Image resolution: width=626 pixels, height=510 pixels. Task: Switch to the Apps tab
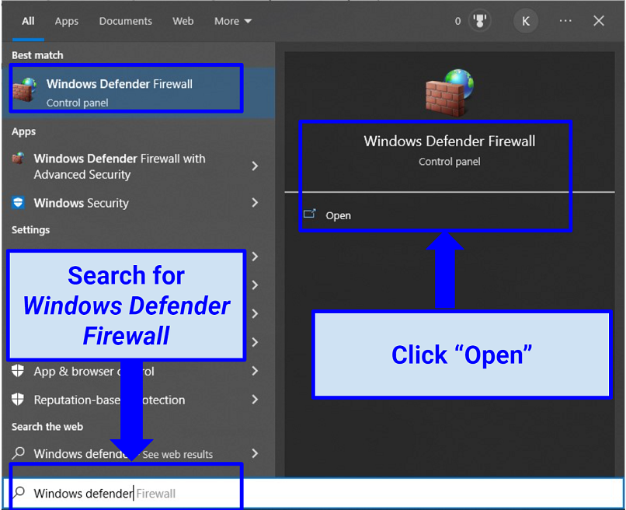pyautogui.click(x=67, y=21)
